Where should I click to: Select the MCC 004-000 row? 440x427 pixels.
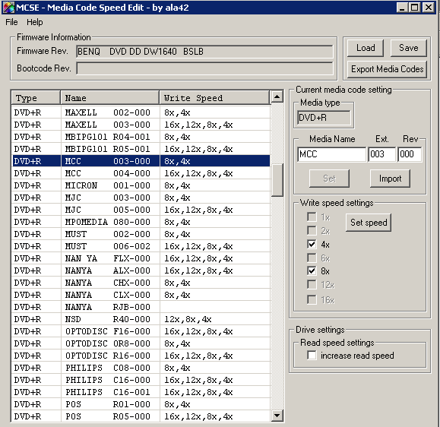[141, 173]
